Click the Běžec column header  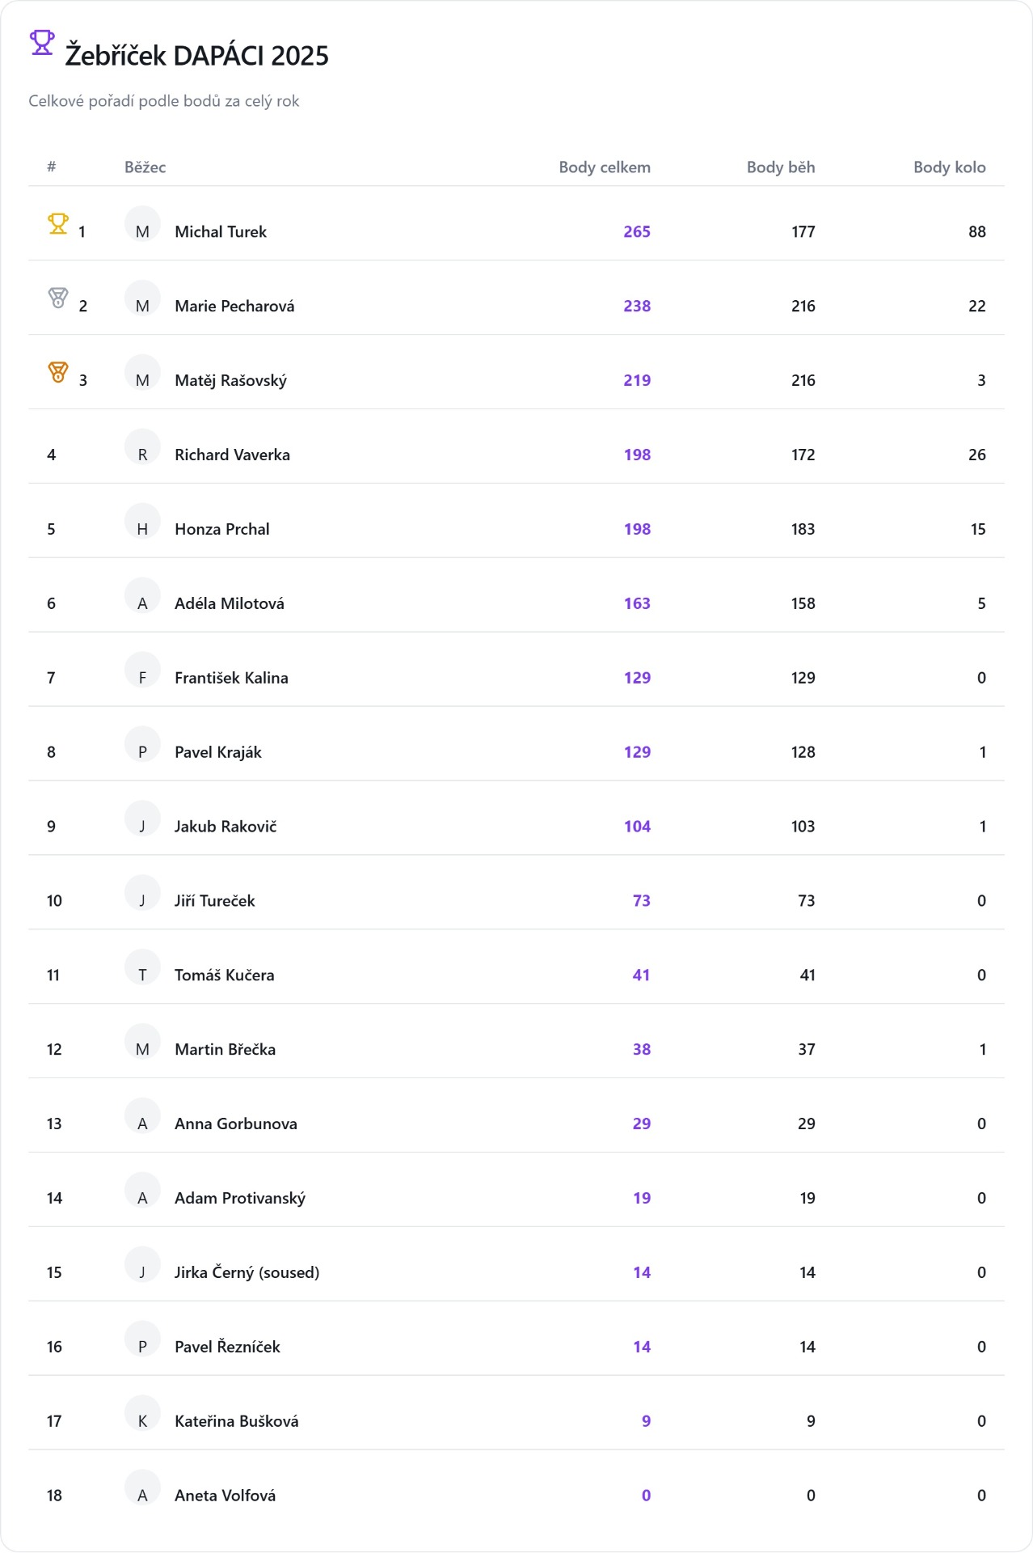tap(145, 167)
